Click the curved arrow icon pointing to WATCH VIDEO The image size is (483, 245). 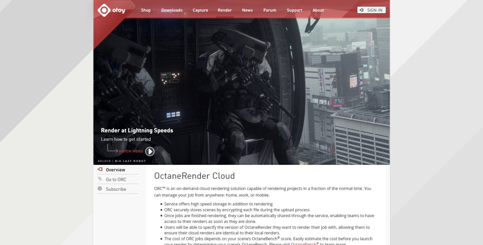[x=112, y=149]
